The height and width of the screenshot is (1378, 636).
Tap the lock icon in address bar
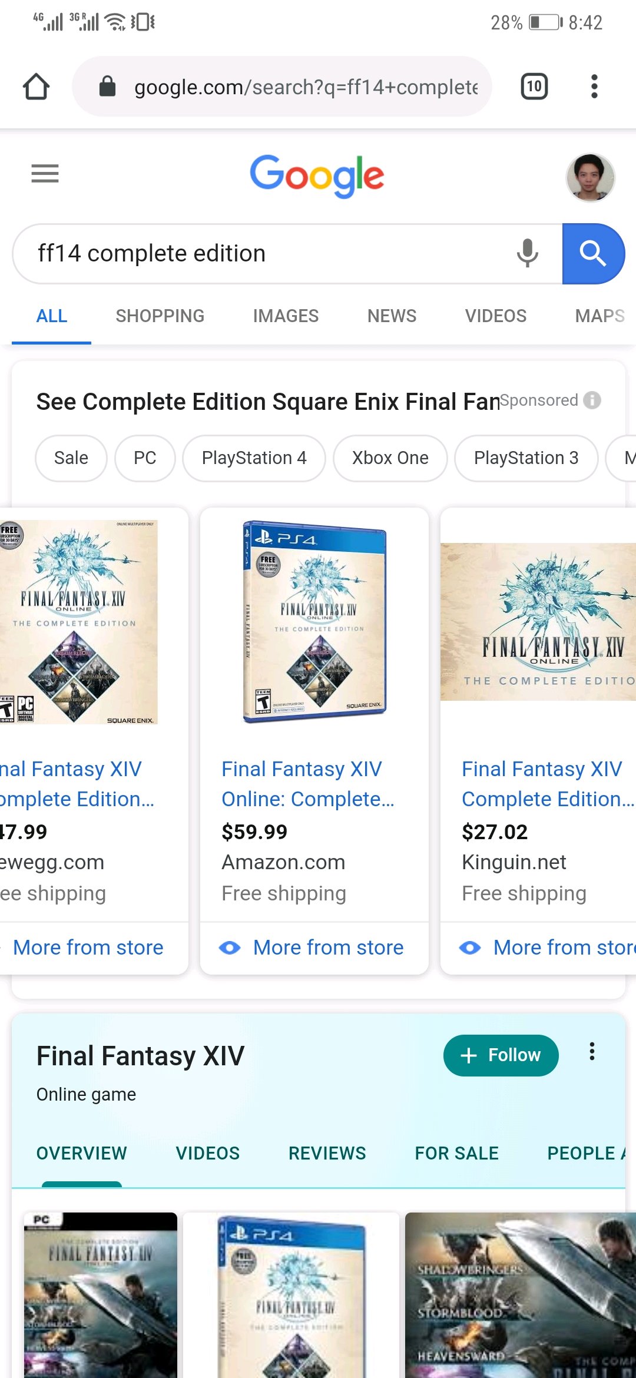107,87
